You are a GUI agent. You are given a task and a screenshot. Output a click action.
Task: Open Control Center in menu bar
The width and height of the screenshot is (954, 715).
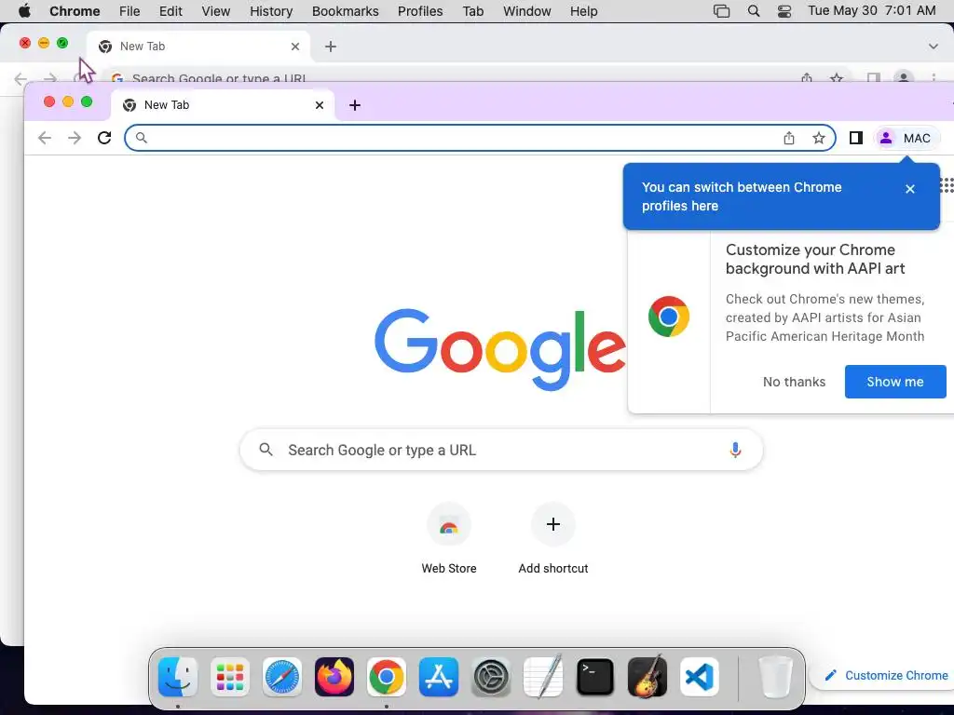[784, 11]
